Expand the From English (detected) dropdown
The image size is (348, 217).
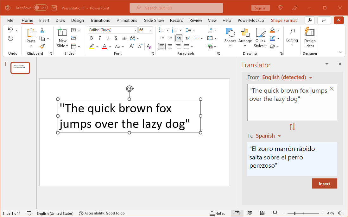pos(287,77)
